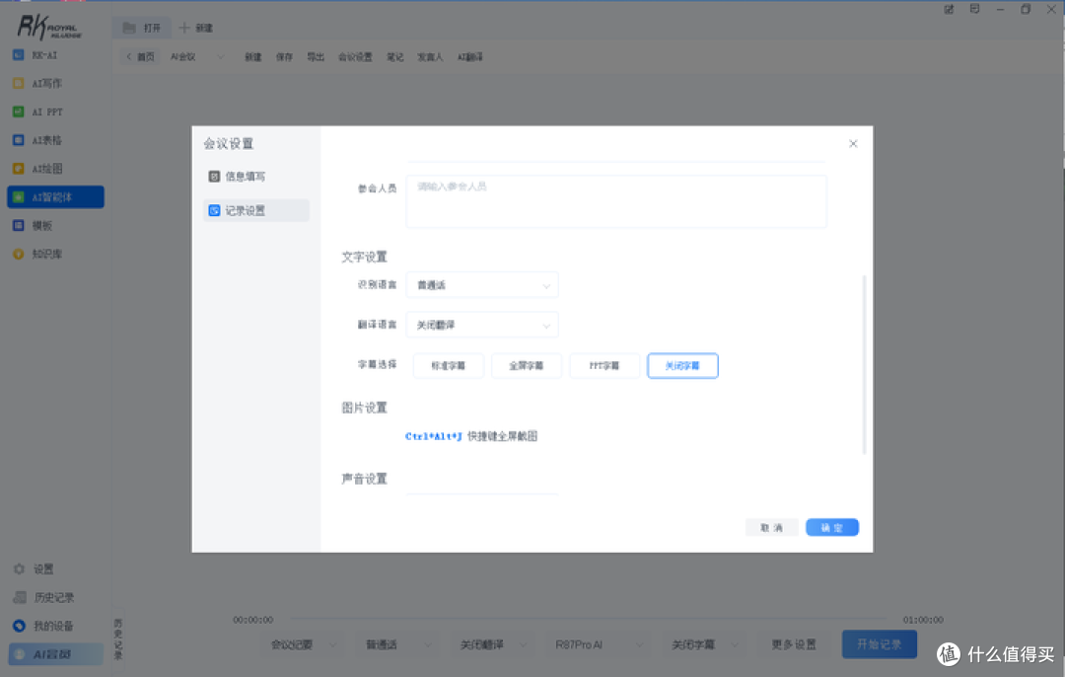Click the edit icon in title bar
This screenshot has height=677, width=1065.
949,10
